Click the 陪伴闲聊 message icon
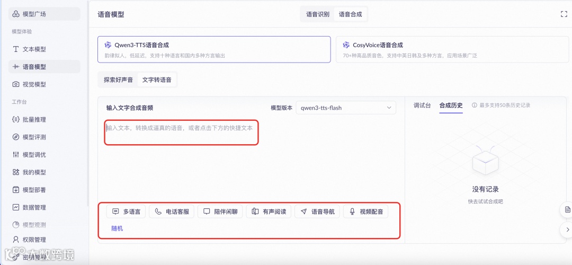The image size is (572, 265). click(207, 211)
